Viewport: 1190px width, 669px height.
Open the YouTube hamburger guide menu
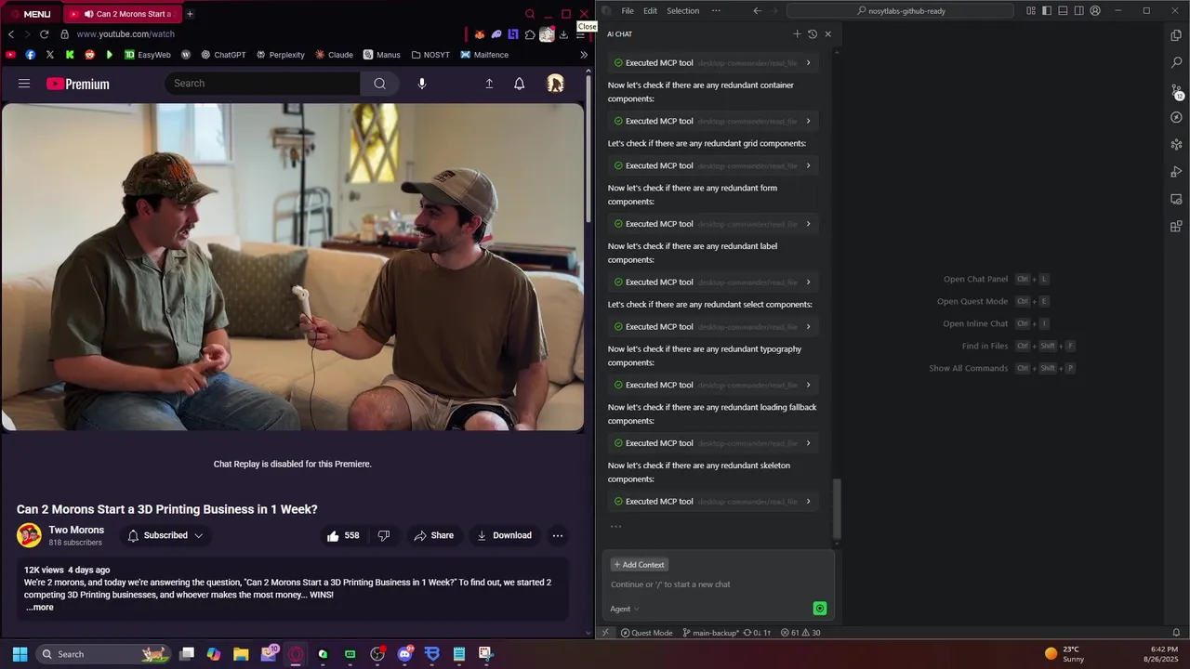coord(24,84)
